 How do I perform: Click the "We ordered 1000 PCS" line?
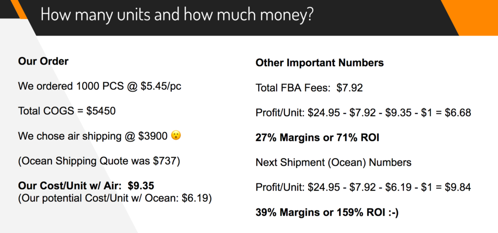(x=100, y=87)
